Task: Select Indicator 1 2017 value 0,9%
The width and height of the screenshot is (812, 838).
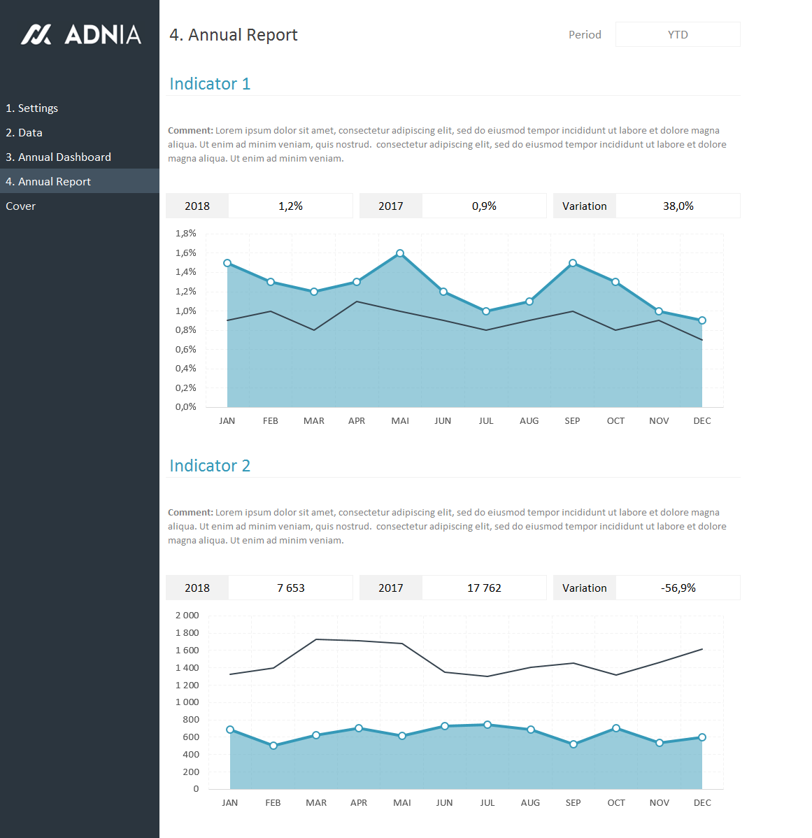Action: coord(484,206)
